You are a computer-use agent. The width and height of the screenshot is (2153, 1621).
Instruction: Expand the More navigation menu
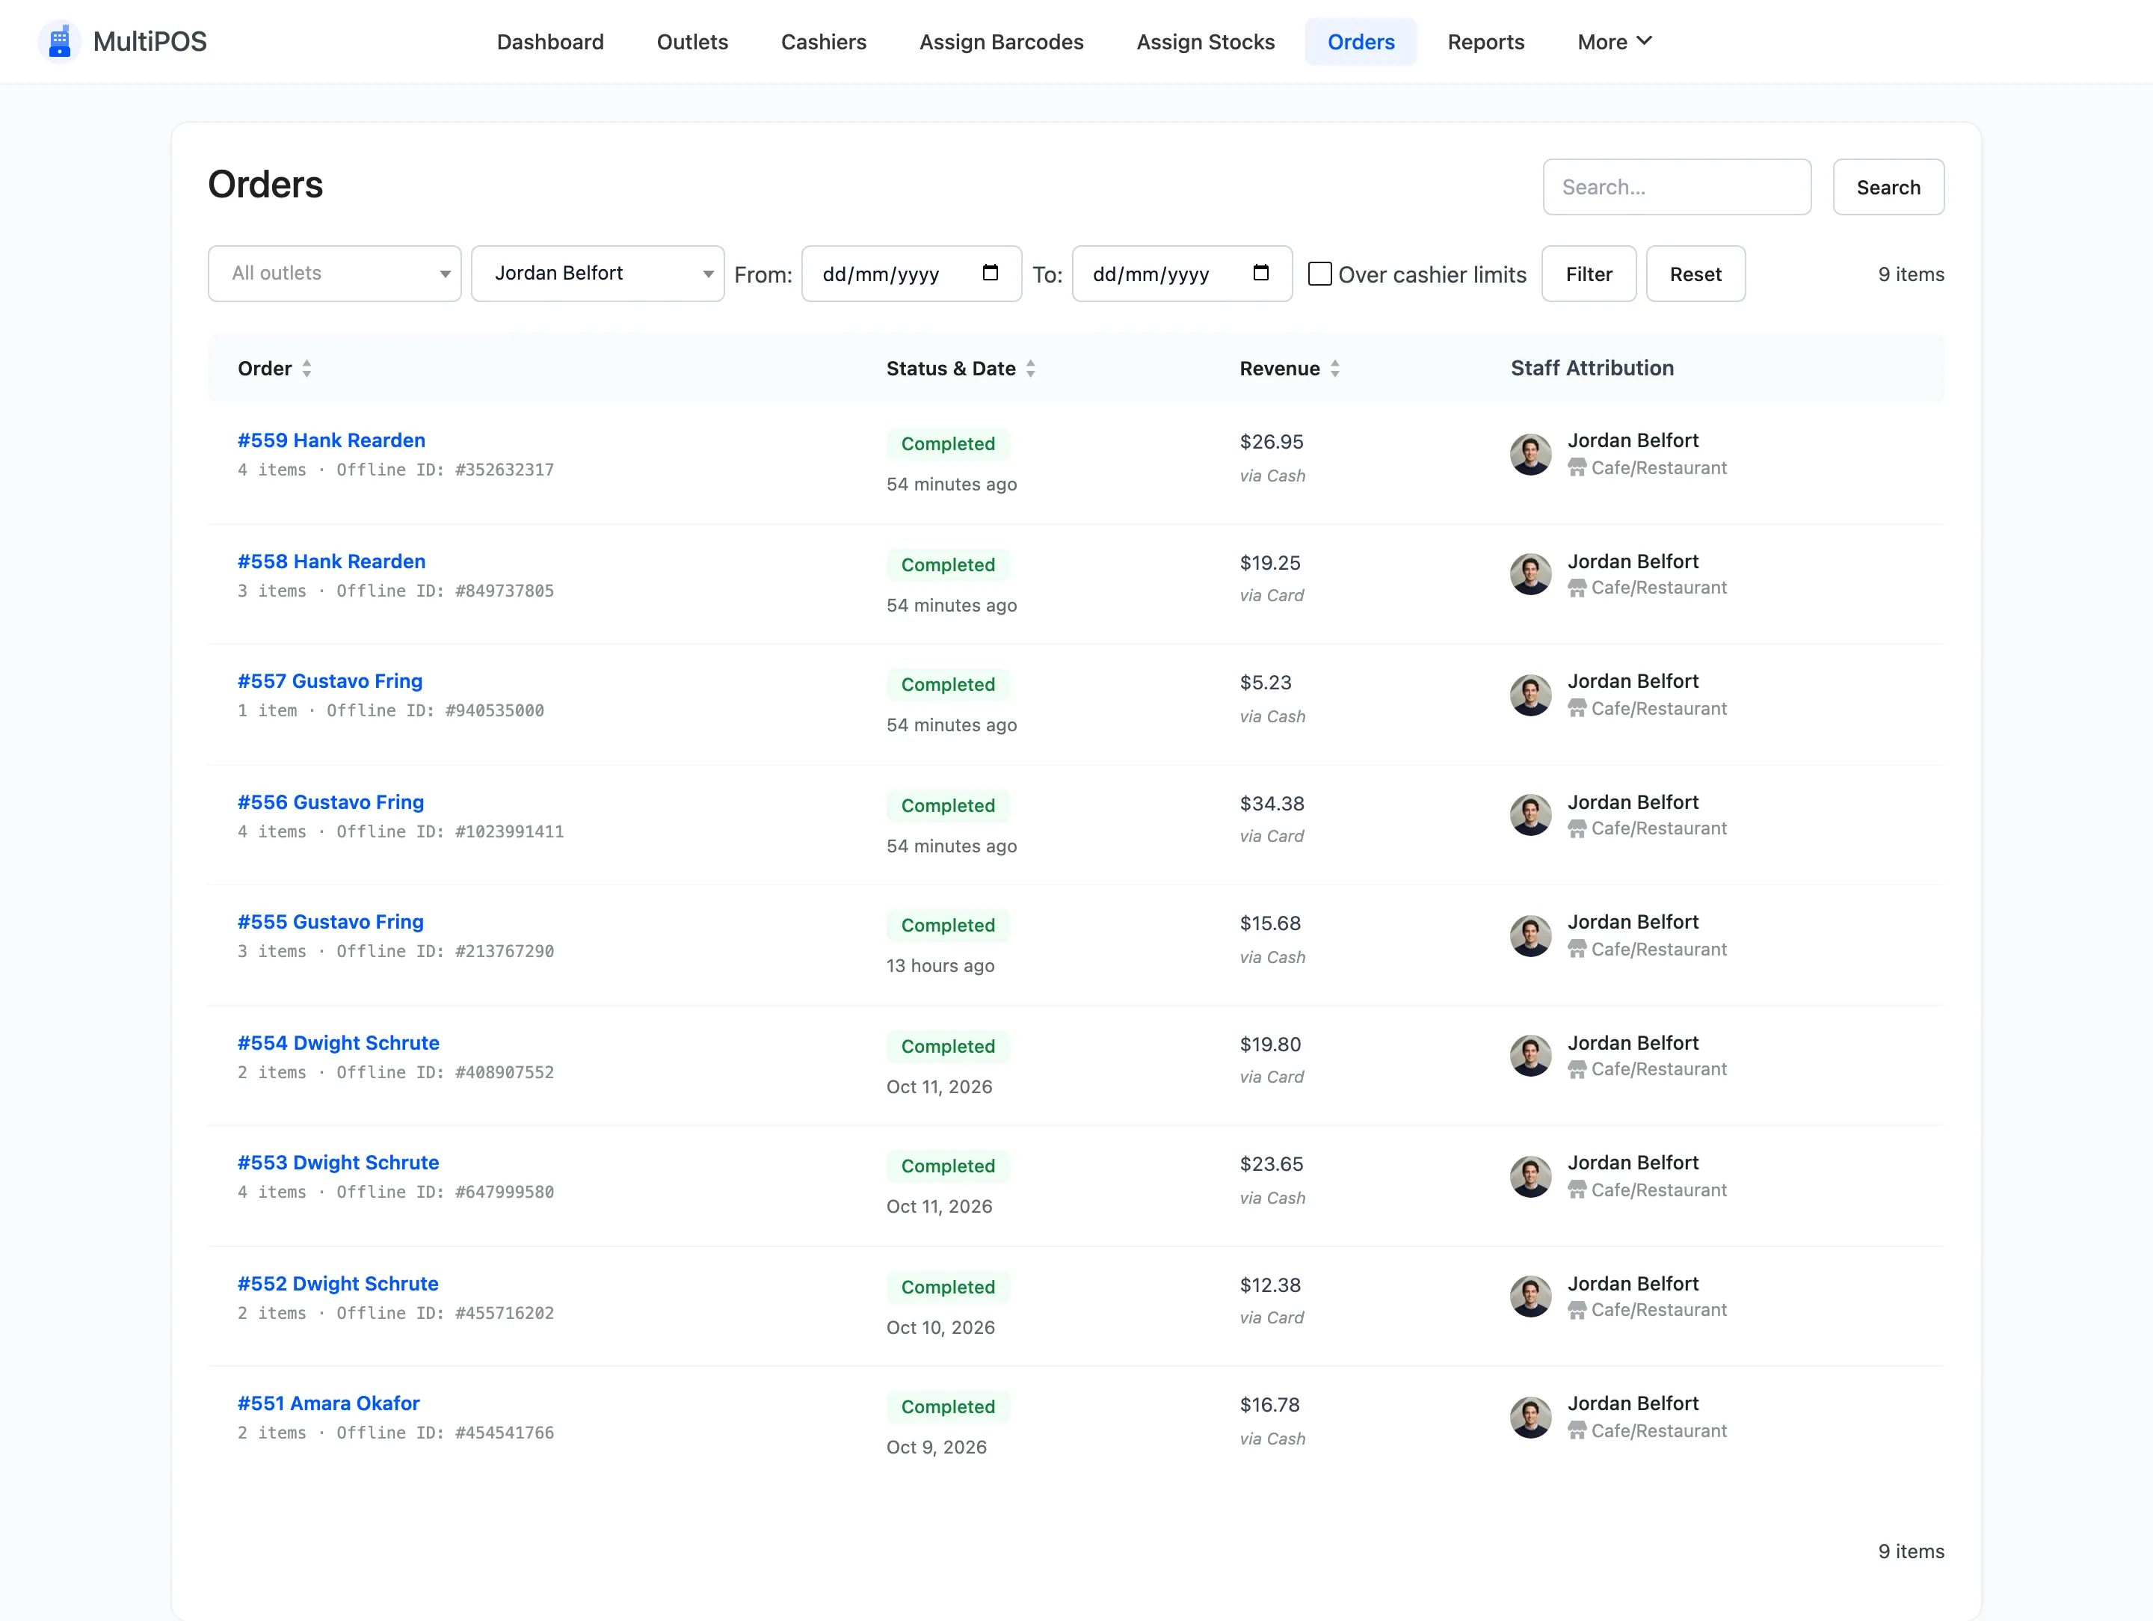pos(1615,42)
